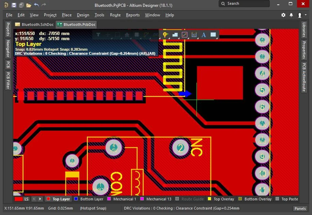Image resolution: width=312 pixels, height=215 pixels.
Task: Select the Top Layer tab
Action: pos(58,199)
